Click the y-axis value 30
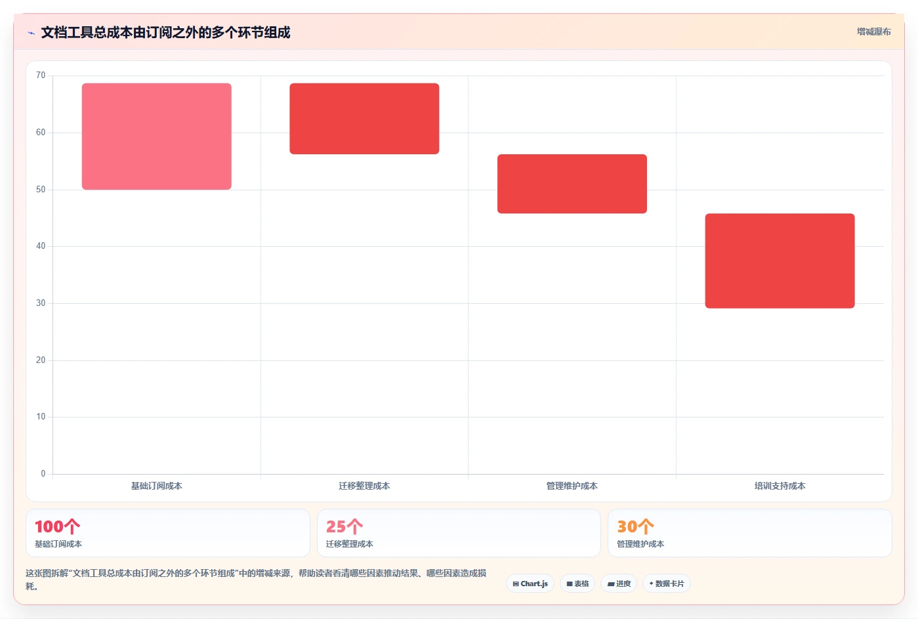 [41, 303]
